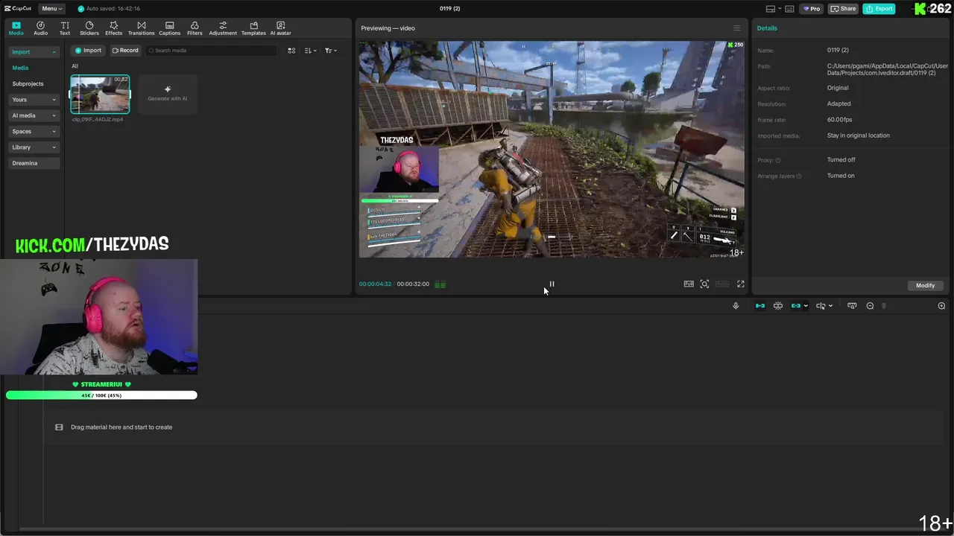The width and height of the screenshot is (954, 536).
Task: Click the Import button with plus icon
Action: tap(88, 51)
